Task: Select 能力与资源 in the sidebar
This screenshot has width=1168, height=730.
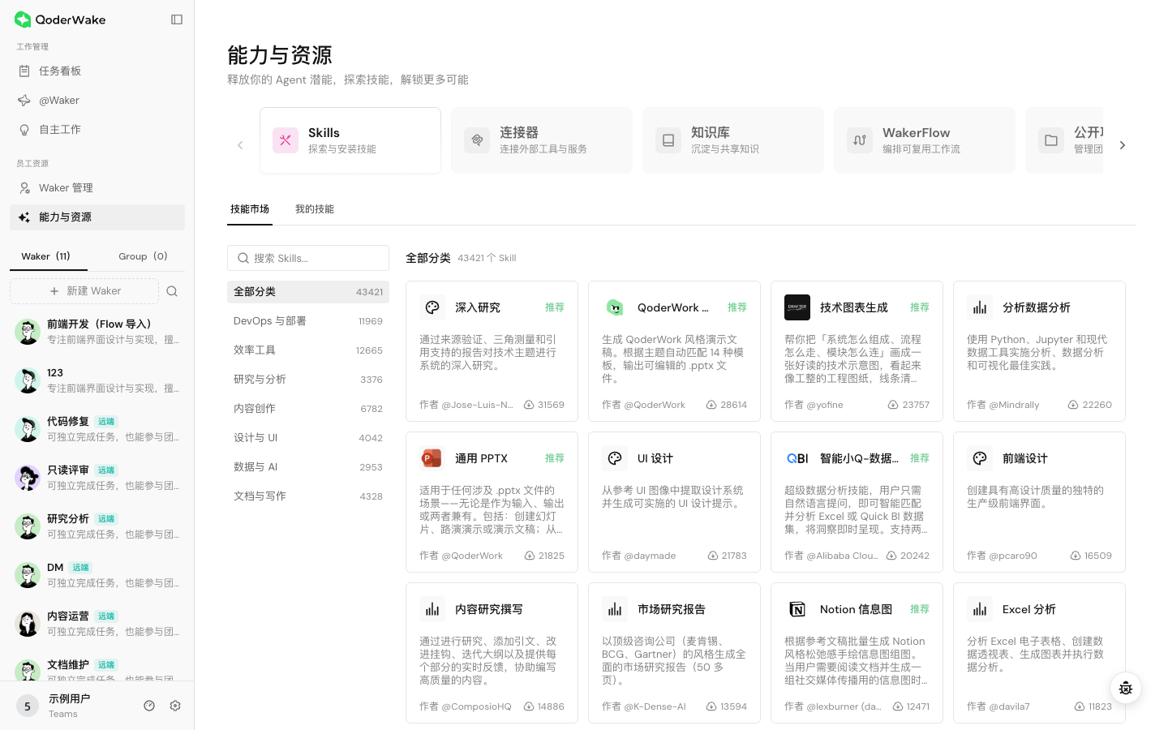Action: click(x=97, y=217)
